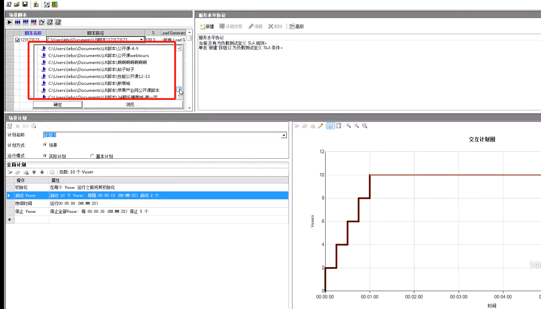Toggle the 123123123 script checkbox
Screen dimensions: 541x309
(x=17, y=40)
